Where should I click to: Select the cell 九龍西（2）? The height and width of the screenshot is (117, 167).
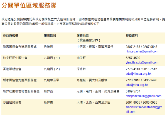point(52,69)
